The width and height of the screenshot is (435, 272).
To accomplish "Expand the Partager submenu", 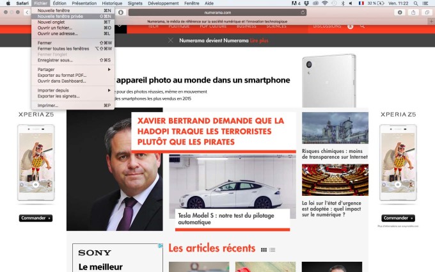I will 73,69.
